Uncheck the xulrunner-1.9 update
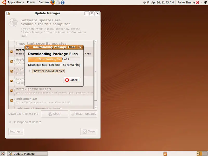 pos(11,100)
